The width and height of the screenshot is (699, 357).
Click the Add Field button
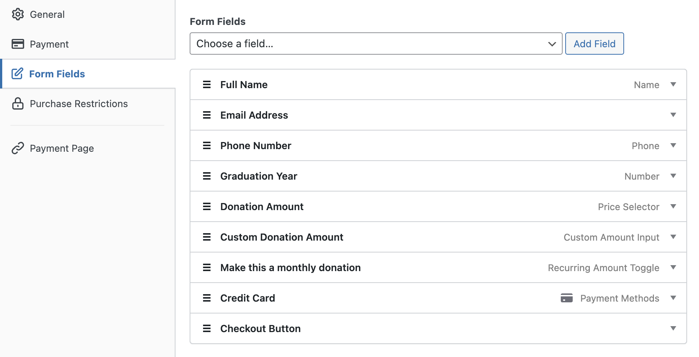click(x=594, y=44)
